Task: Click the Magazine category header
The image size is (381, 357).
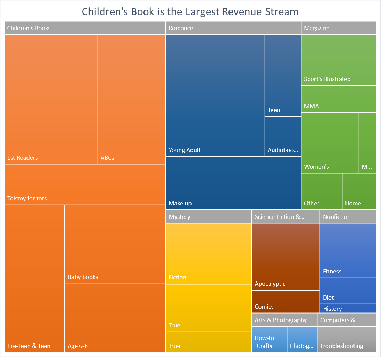Action: point(338,28)
